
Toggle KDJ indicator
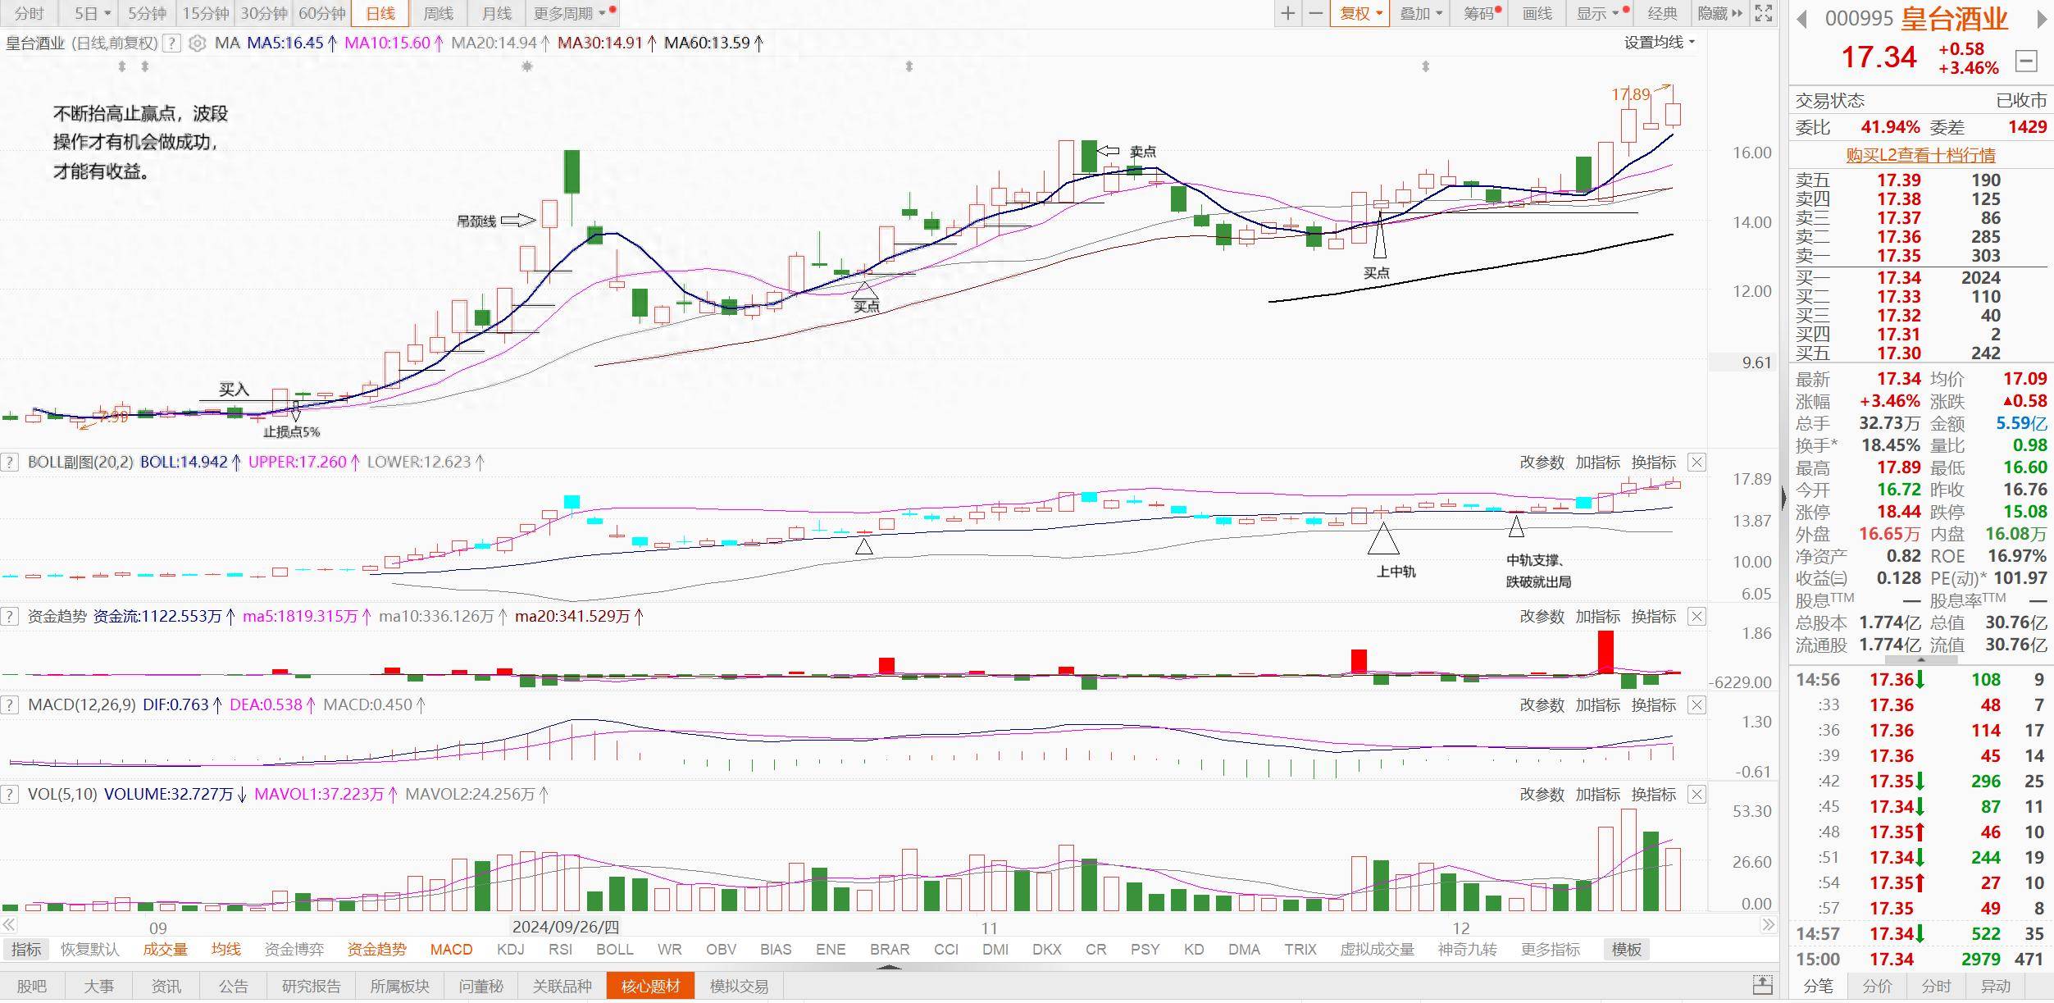coord(510,949)
